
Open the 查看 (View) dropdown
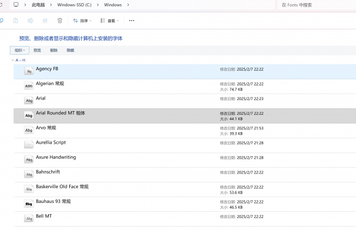point(110,20)
